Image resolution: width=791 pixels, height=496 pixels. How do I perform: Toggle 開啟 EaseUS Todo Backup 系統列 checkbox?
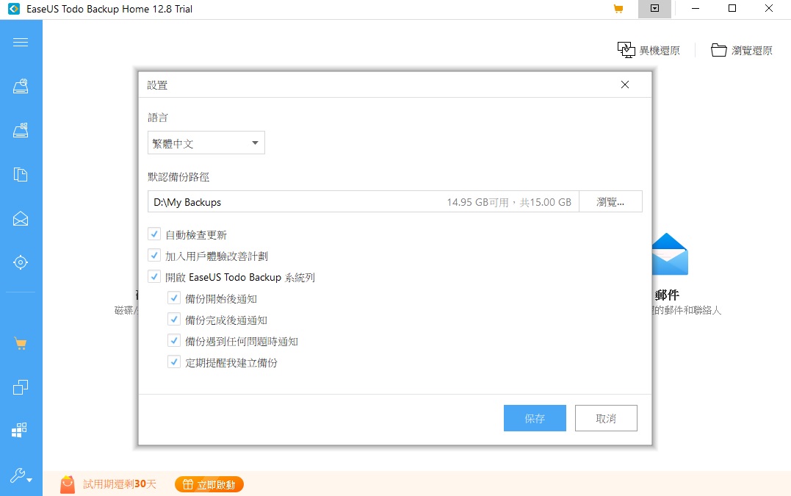pyautogui.click(x=154, y=276)
